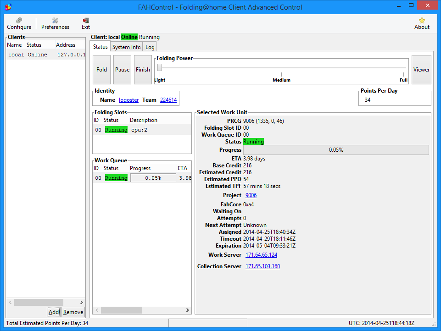Click Clients list scroll left arrow
The width and height of the screenshot is (441, 331).
coord(10,302)
